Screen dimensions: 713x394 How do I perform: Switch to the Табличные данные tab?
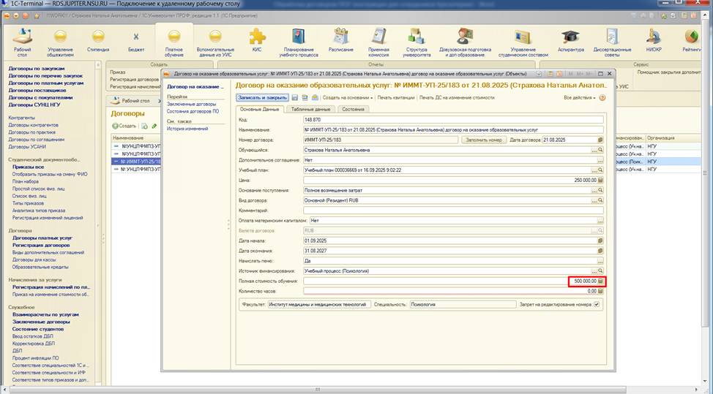(312, 109)
